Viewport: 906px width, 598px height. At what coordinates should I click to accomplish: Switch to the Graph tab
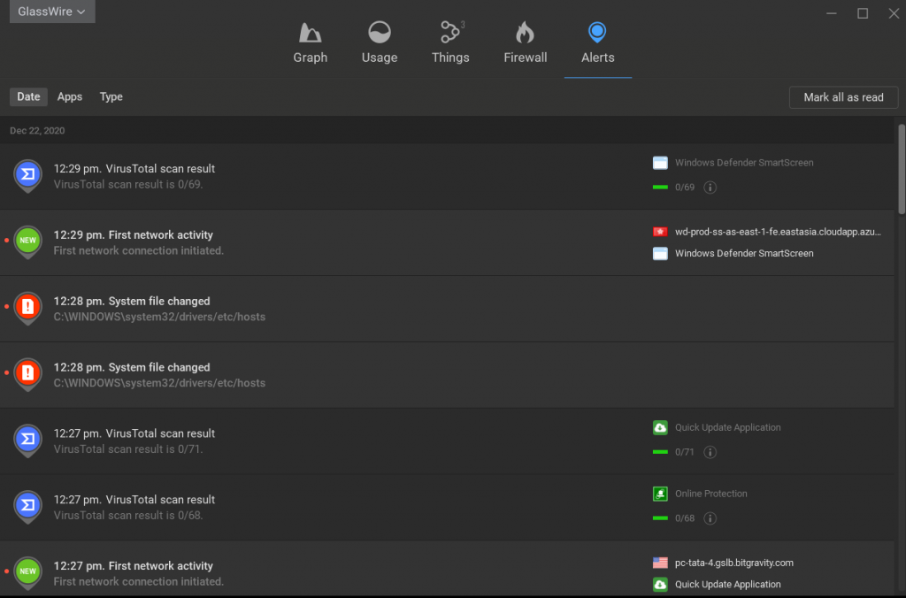click(311, 42)
